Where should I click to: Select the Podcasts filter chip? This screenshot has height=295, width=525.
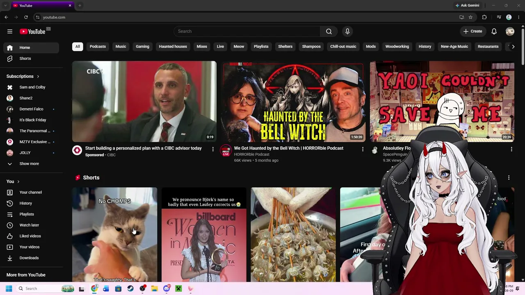98,47
